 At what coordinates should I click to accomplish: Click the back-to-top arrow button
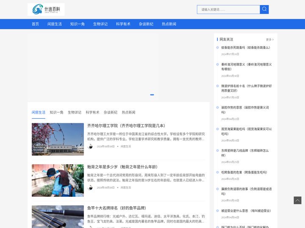click(x=297, y=200)
